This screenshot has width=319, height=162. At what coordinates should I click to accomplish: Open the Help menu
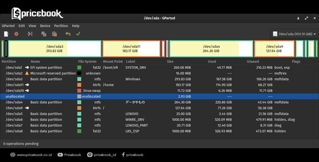(75, 26)
